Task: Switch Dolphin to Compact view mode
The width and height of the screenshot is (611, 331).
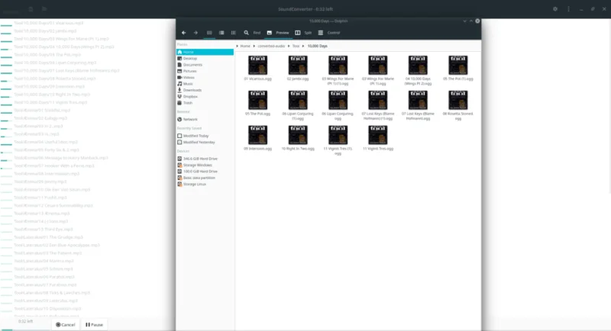Action: point(221,33)
